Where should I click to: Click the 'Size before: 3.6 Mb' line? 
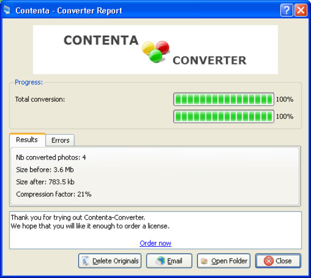pyautogui.click(x=45, y=170)
